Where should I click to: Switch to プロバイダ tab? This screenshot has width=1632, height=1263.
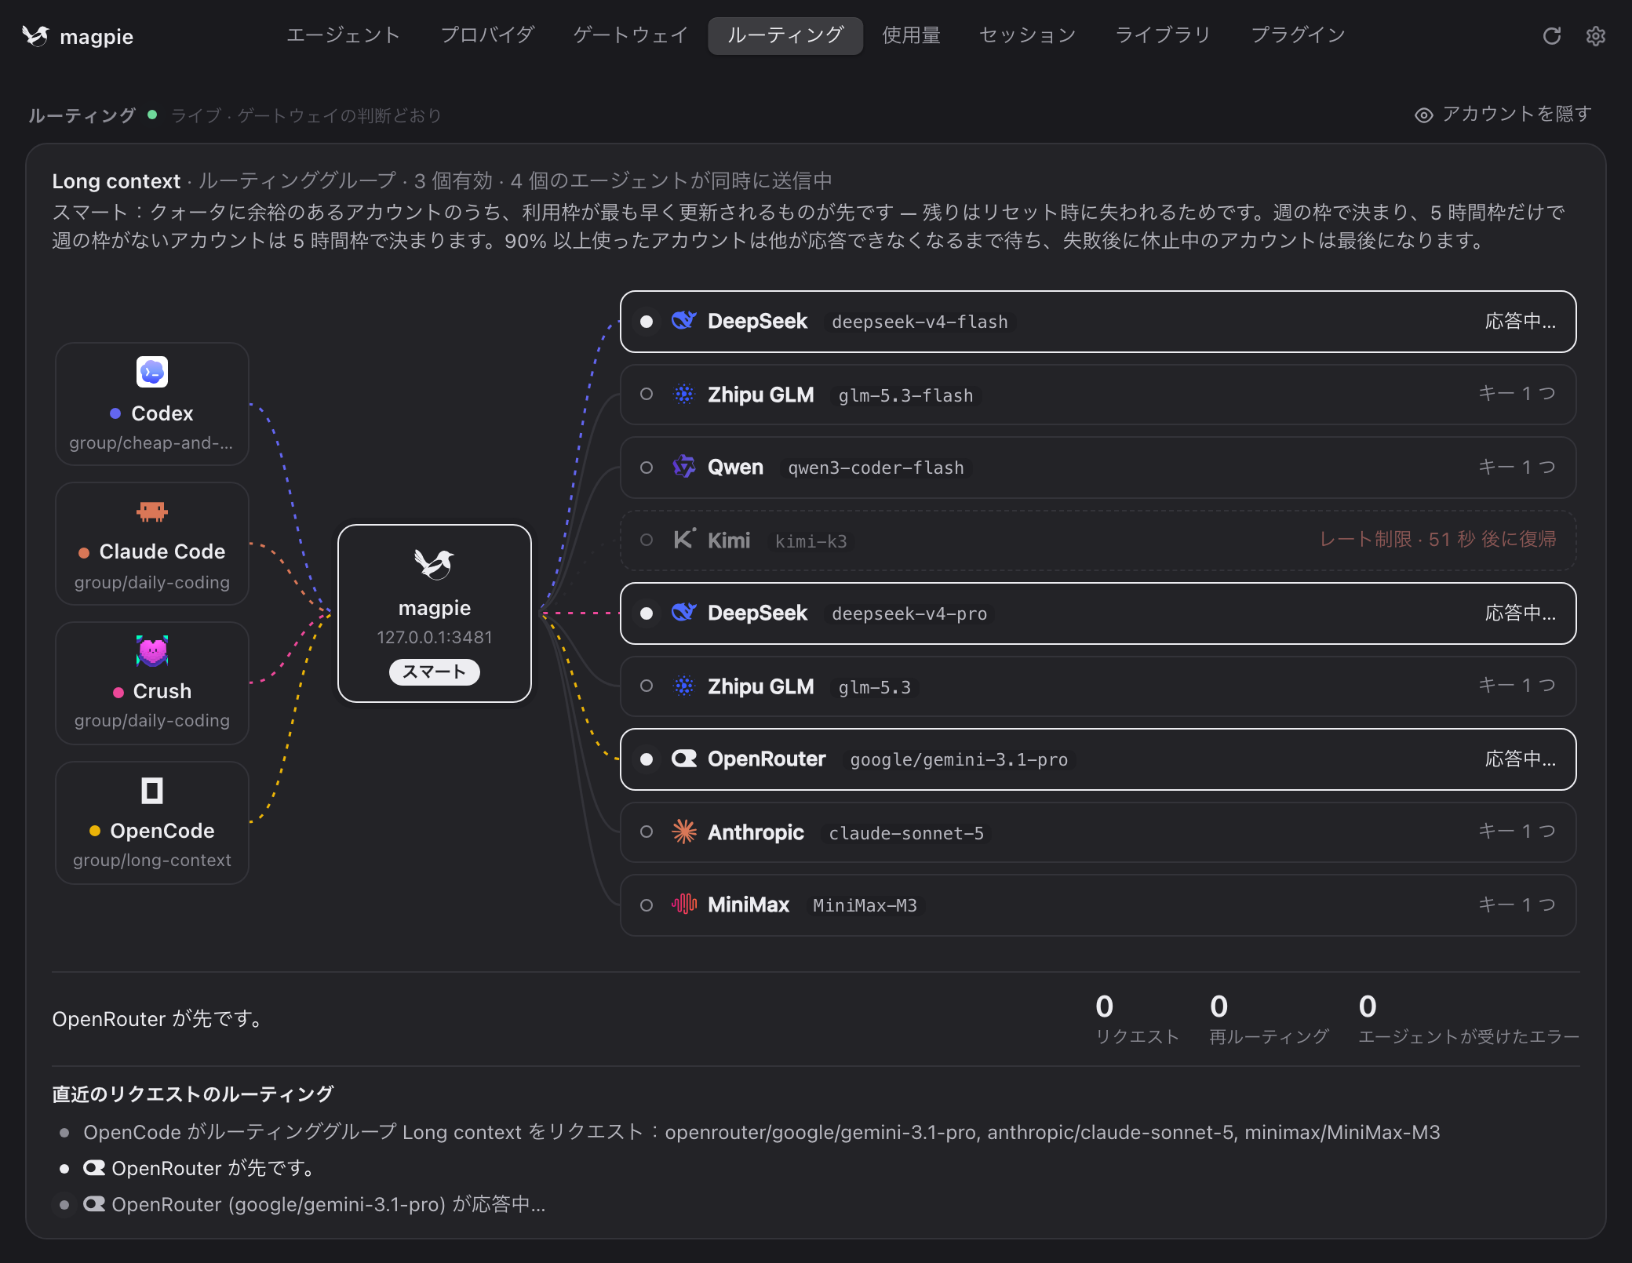486,35
